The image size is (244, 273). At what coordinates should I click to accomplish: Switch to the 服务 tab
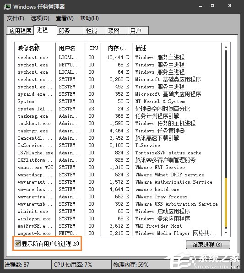click(x=70, y=31)
